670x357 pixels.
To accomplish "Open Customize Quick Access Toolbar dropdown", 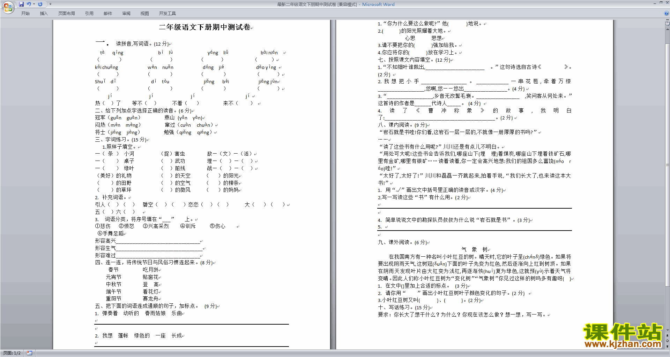I will pyautogui.click(x=50, y=4).
